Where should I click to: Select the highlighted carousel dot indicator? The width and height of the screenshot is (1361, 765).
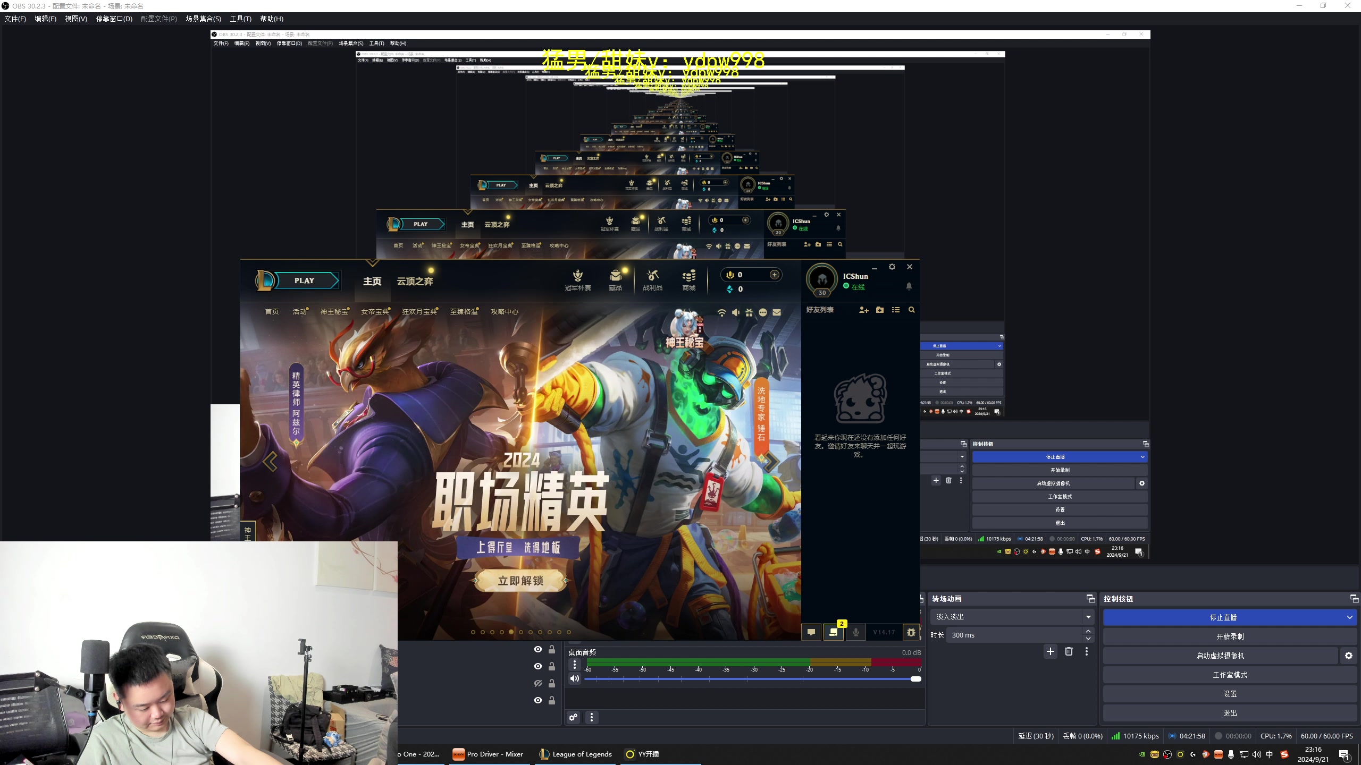pyautogui.click(x=511, y=632)
